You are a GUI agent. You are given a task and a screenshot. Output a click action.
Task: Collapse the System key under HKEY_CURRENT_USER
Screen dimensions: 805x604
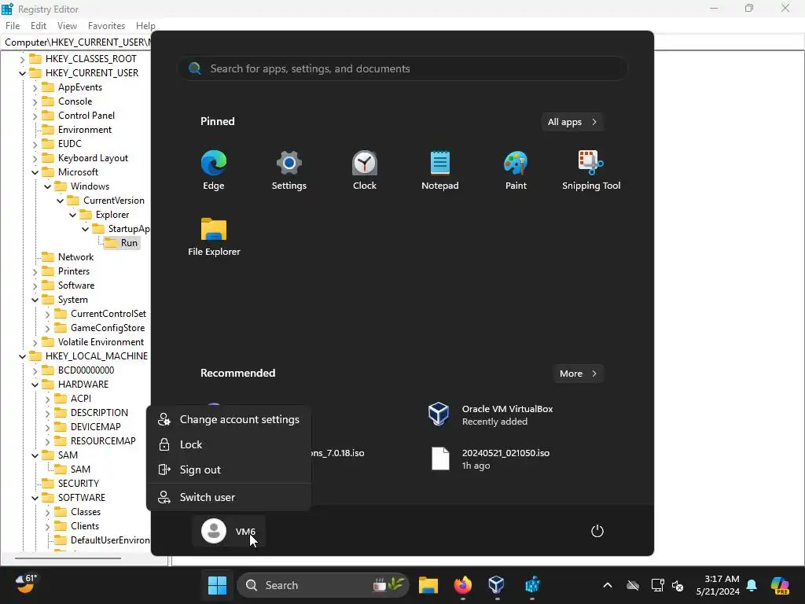(35, 300)
